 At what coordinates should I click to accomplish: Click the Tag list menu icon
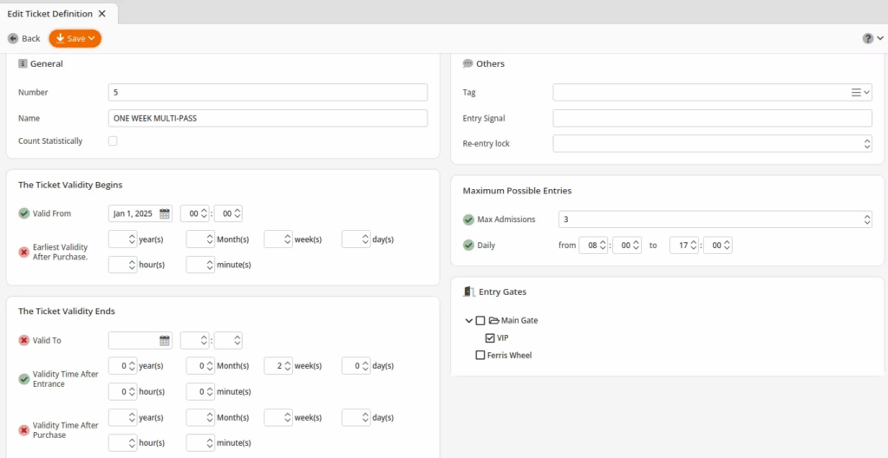tap(856, 93)
